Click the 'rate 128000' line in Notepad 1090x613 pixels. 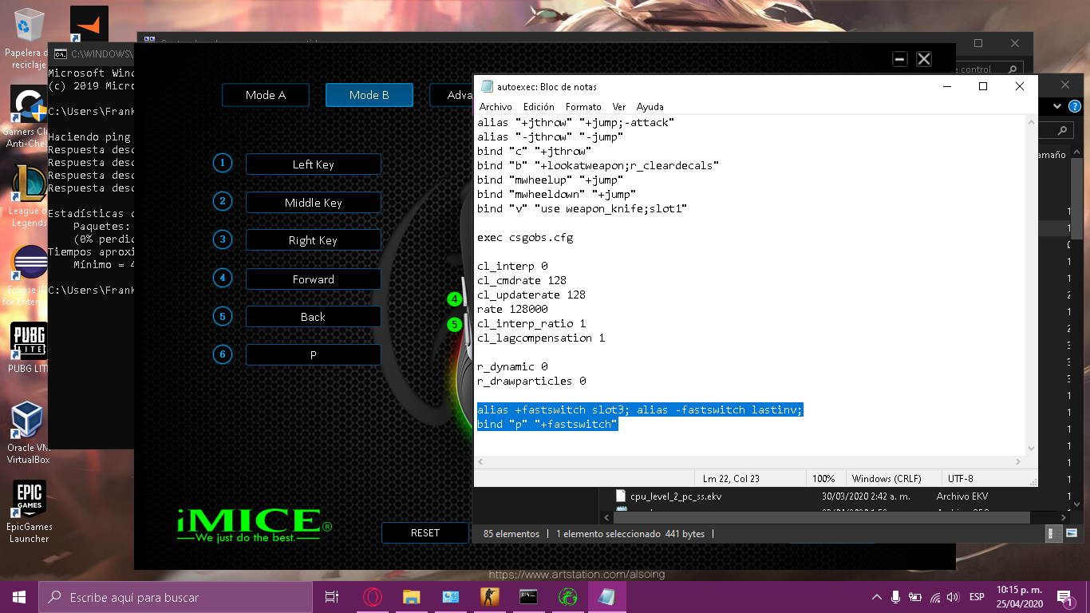tap(512, 309)
